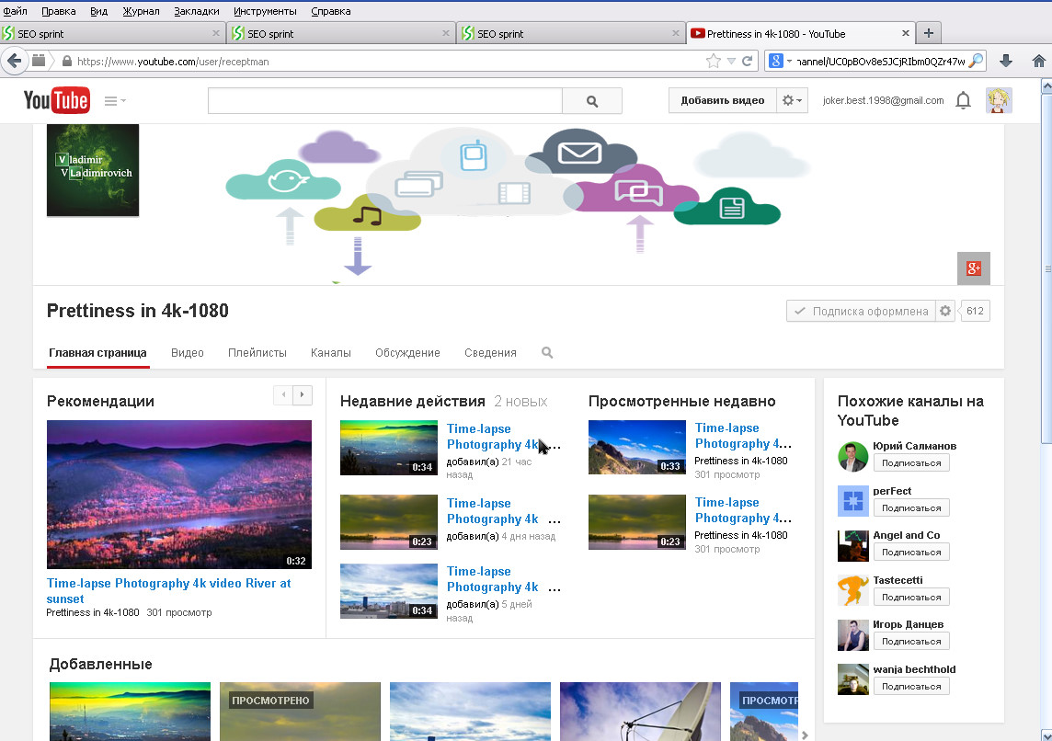This screenshot has height=741, width=1052.
Task: Click next arrow in Рекомендации
Action: point(303,395)
